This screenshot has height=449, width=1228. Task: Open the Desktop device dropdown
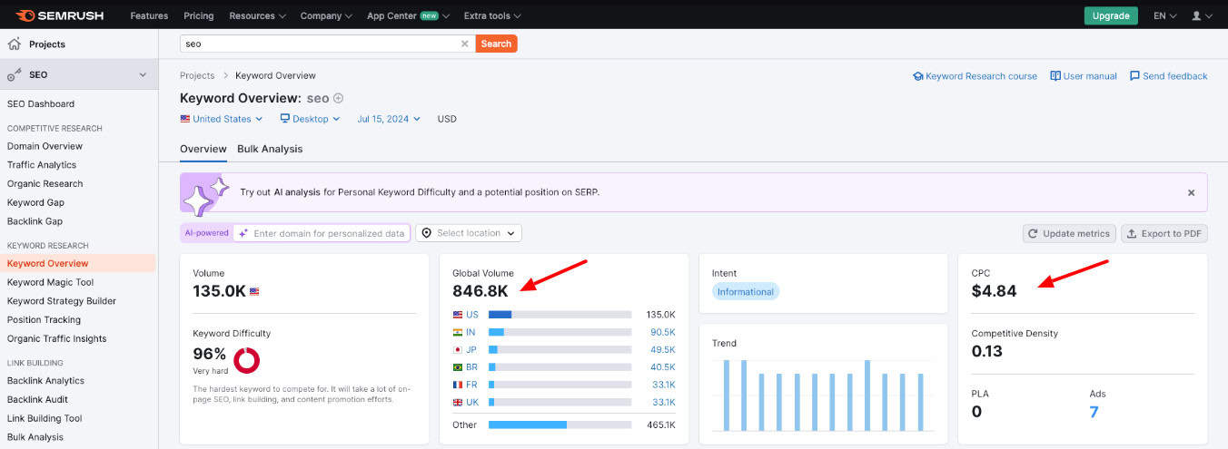click(310, 119)
